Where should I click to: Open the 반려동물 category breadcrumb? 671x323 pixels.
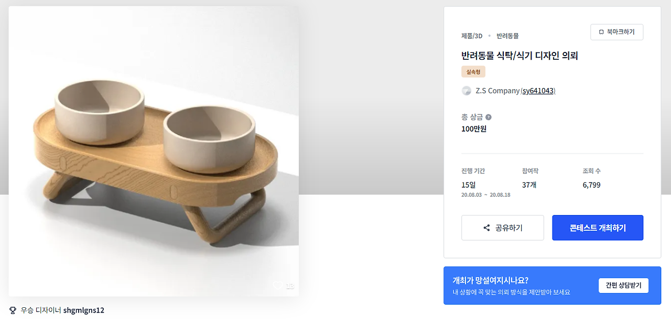coord(507,36)
